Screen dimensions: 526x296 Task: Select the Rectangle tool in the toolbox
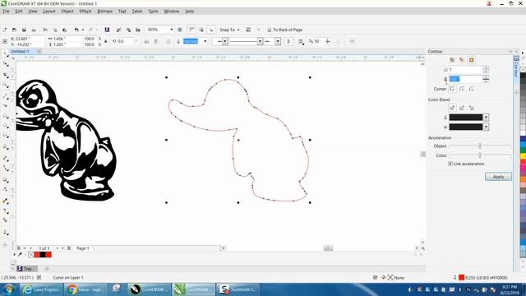(6, 116)
